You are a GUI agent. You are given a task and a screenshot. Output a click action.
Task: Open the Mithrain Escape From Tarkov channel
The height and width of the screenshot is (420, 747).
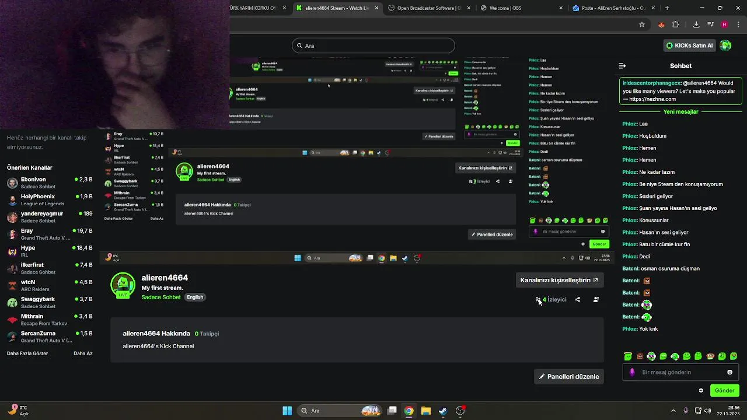50,320
